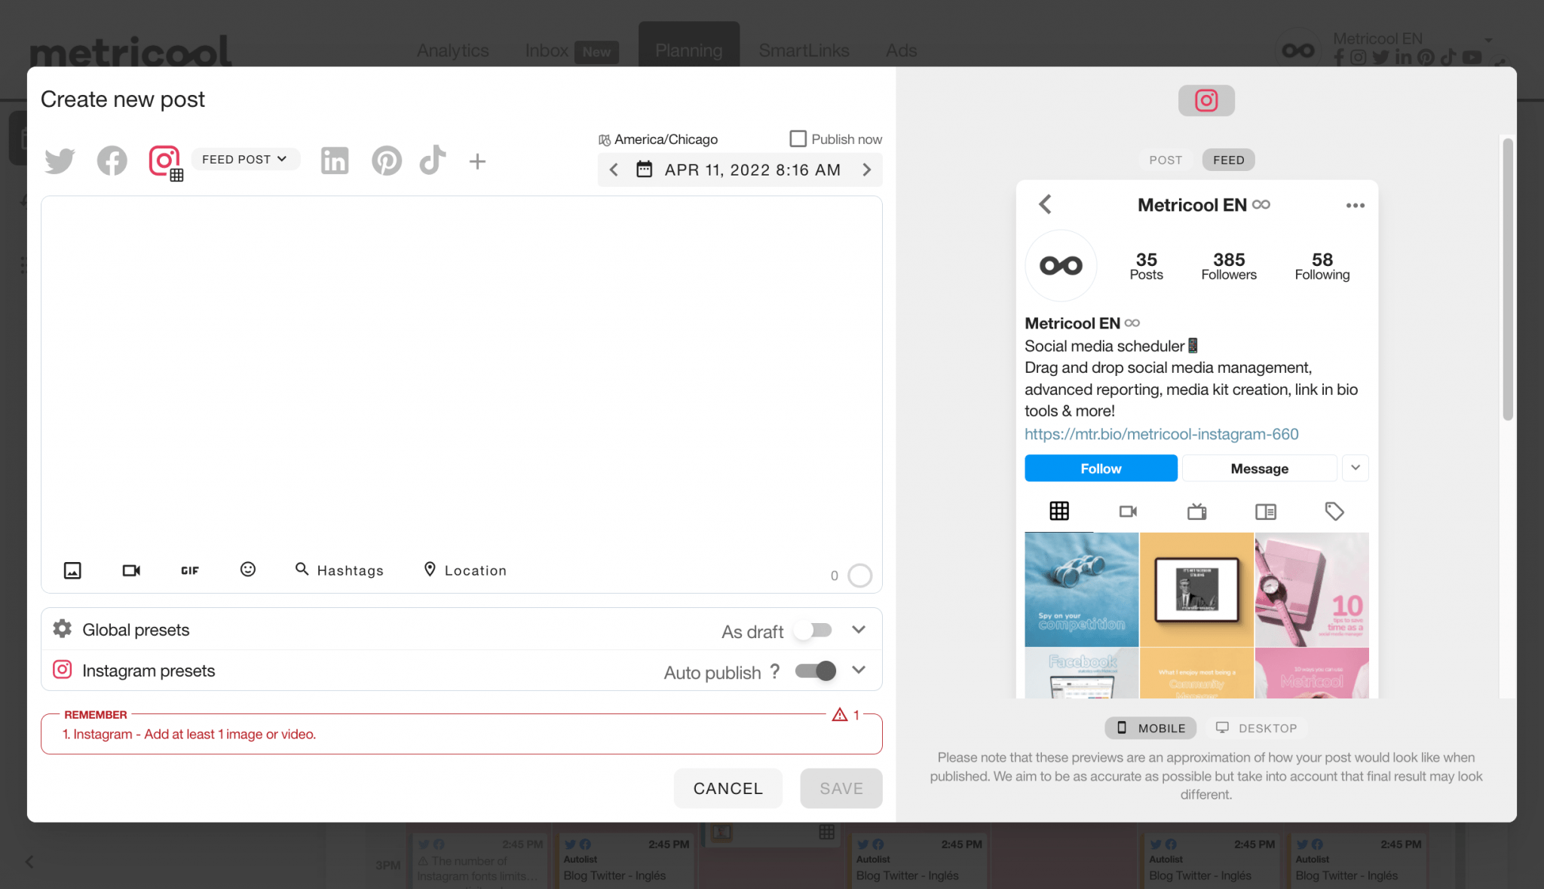1544x889 pixels.
Task: Check the Publish now checkbox
Action: tap(798, 139)
